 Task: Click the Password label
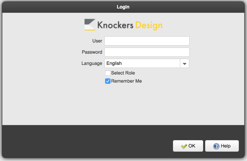92,52
